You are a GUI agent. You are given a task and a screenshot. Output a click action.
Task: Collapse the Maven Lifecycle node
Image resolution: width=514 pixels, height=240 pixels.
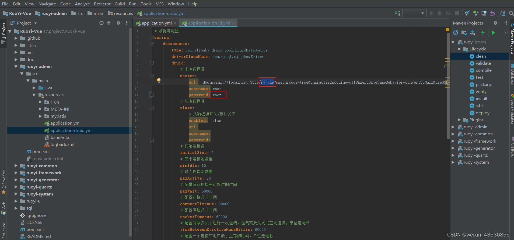(459, 49)
